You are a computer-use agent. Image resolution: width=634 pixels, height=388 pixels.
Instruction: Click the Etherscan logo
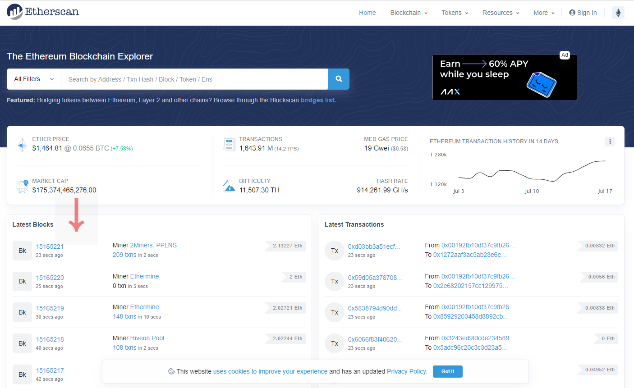click(43, 12)
